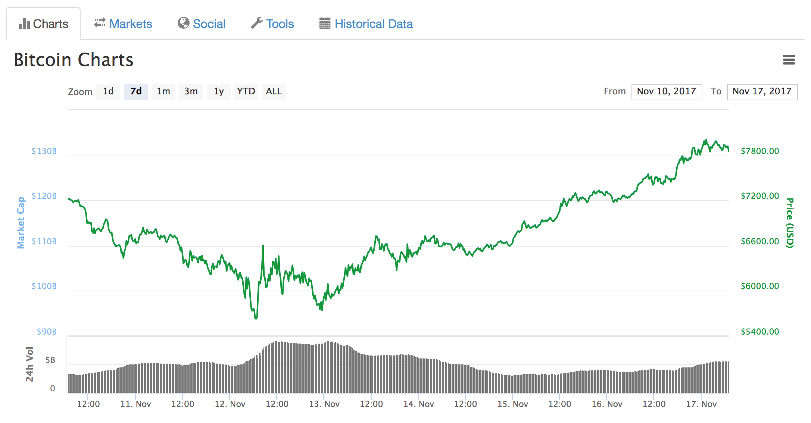Screen dimensions: 811x423
Task: Click the exchange arrows icon beside Markets
Action: tap(100, 23)
